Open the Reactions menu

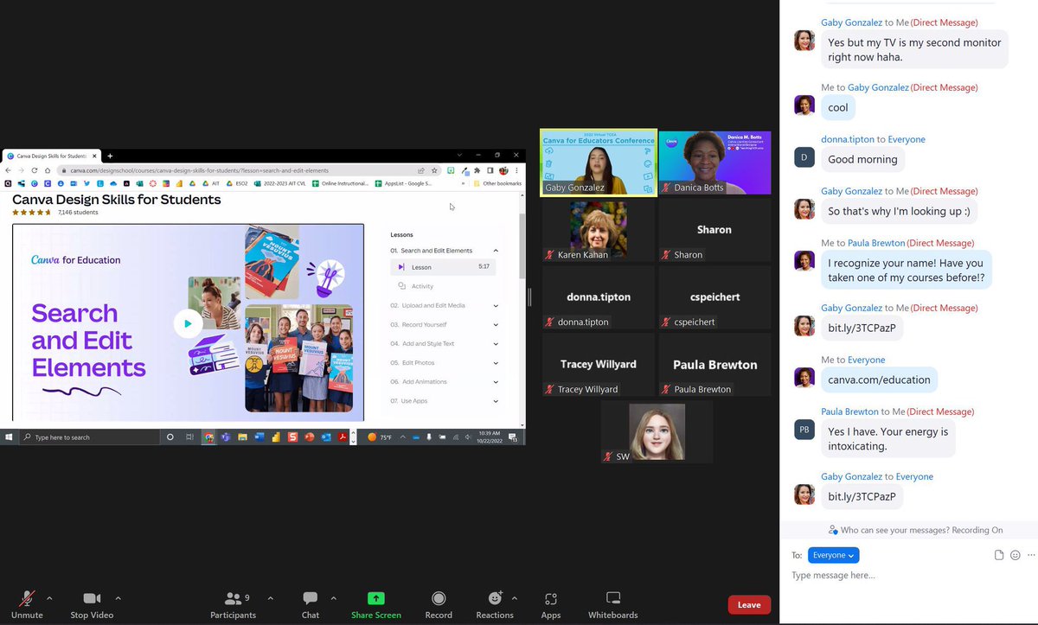point(495,603)
